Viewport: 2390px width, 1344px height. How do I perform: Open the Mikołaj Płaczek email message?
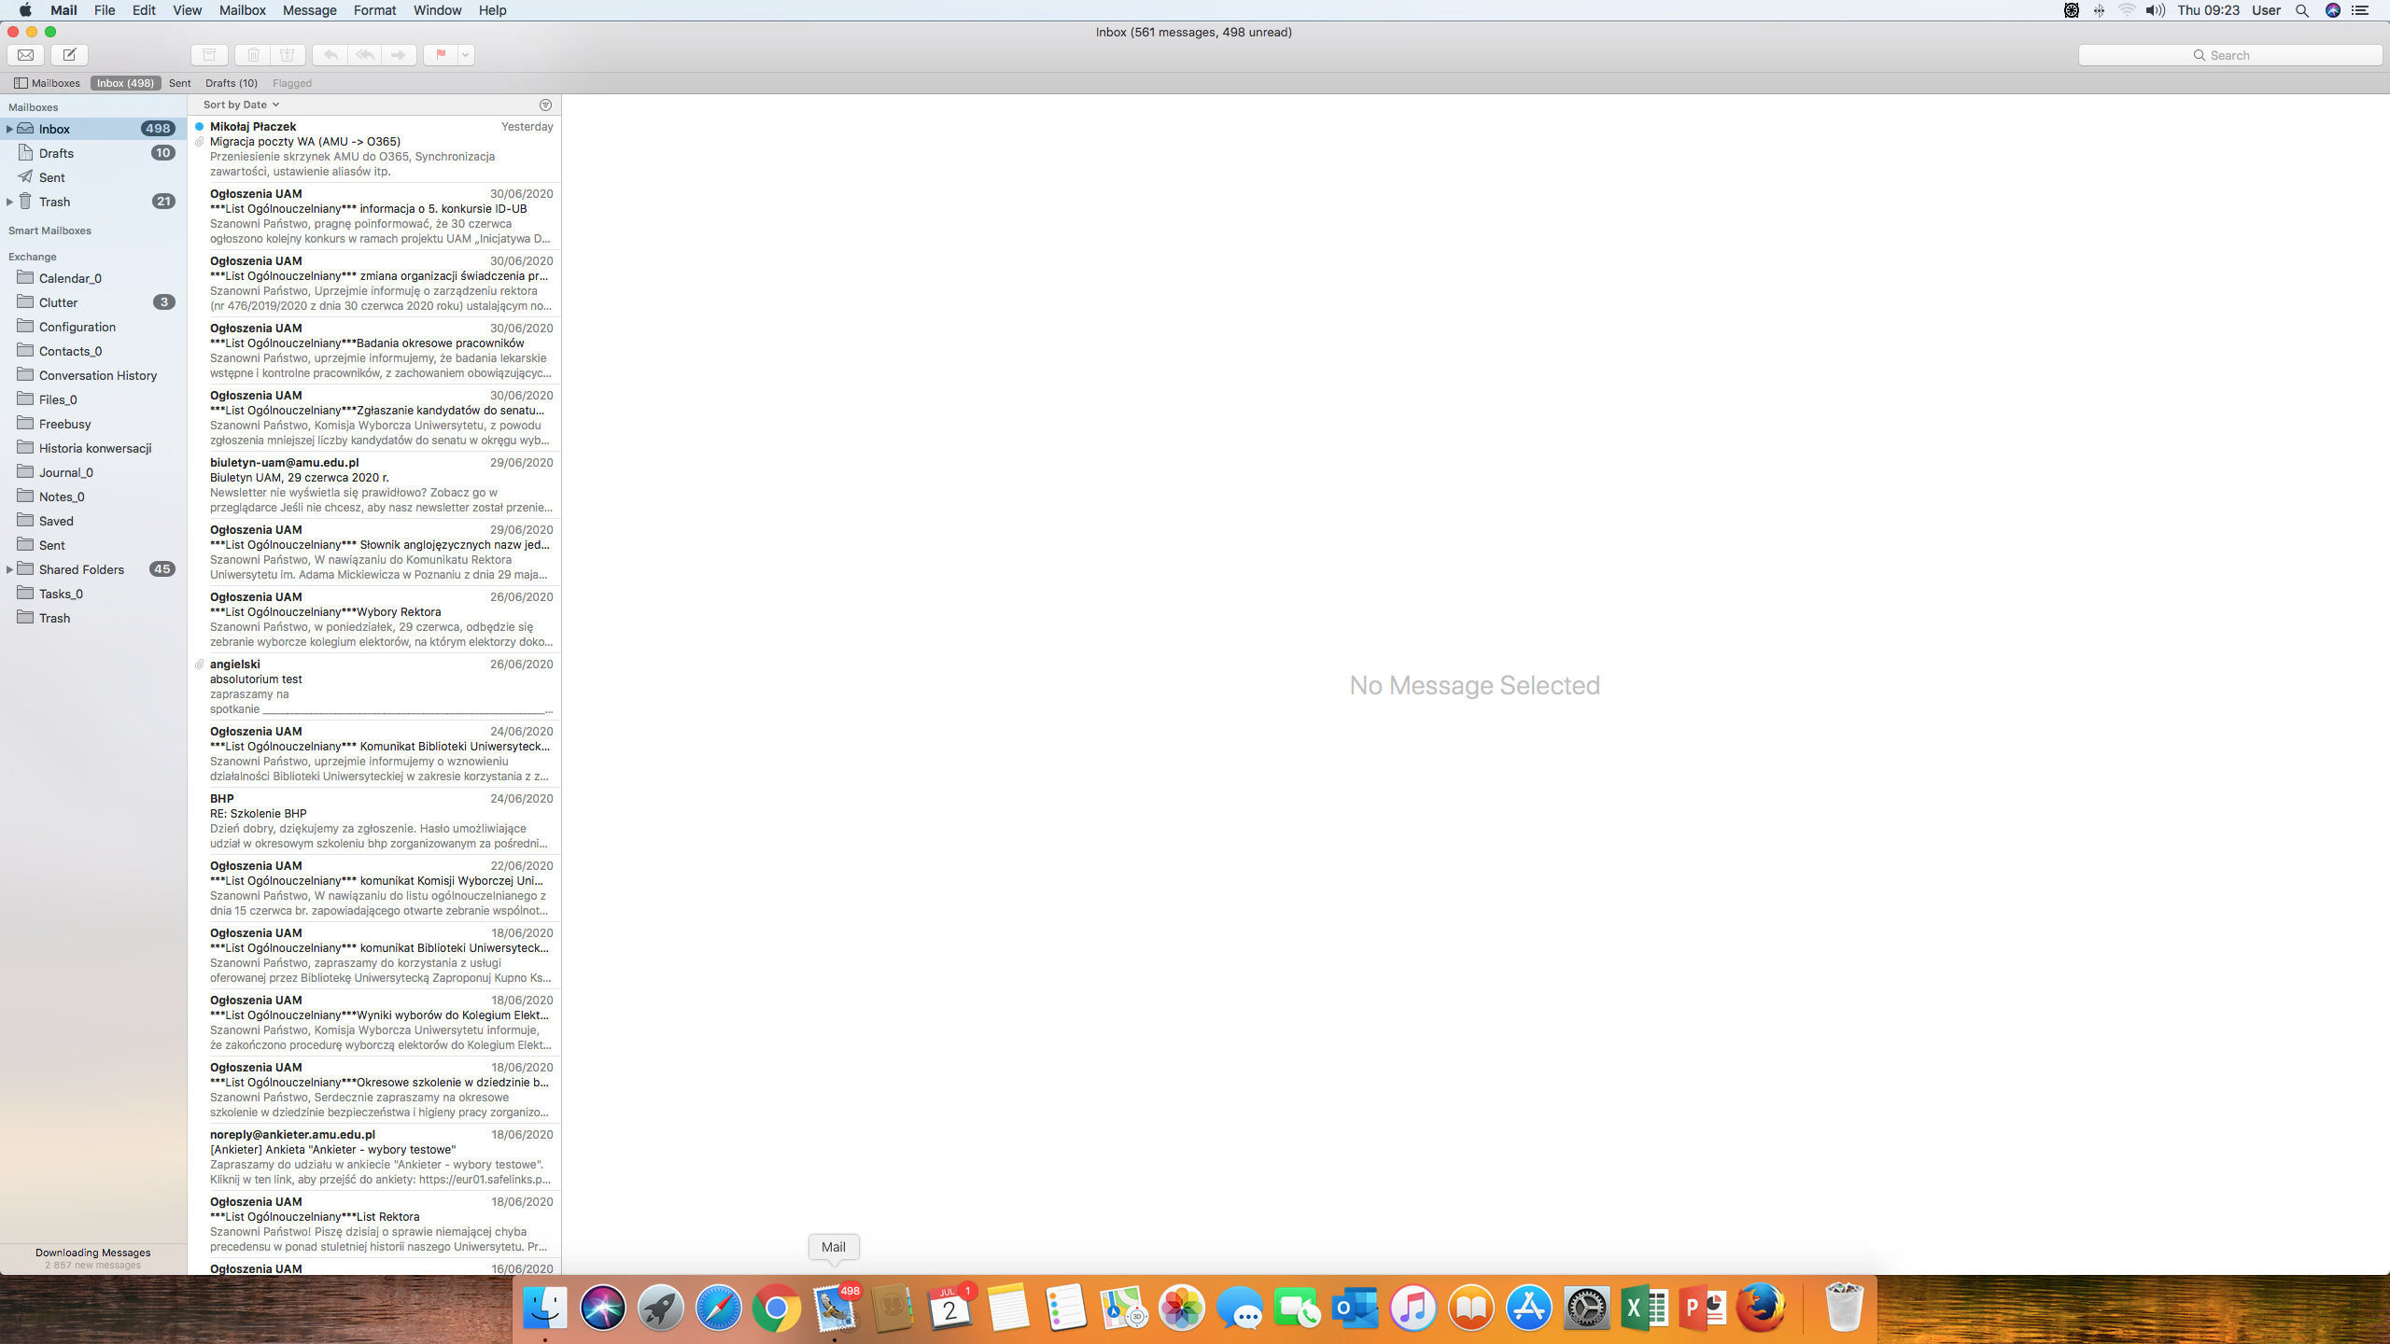[x=373, y=148]
